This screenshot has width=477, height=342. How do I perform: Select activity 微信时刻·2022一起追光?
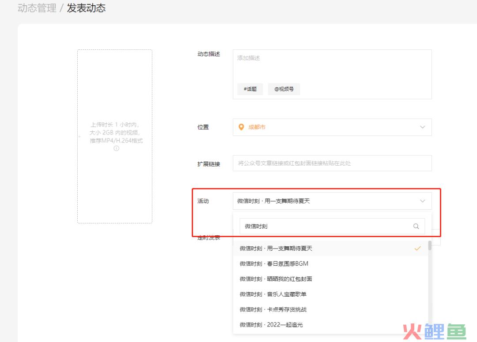coord(330,325)
